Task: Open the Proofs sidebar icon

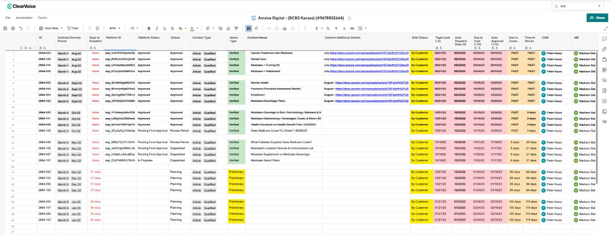Action: pyautogui.click(x=604, y=60)
